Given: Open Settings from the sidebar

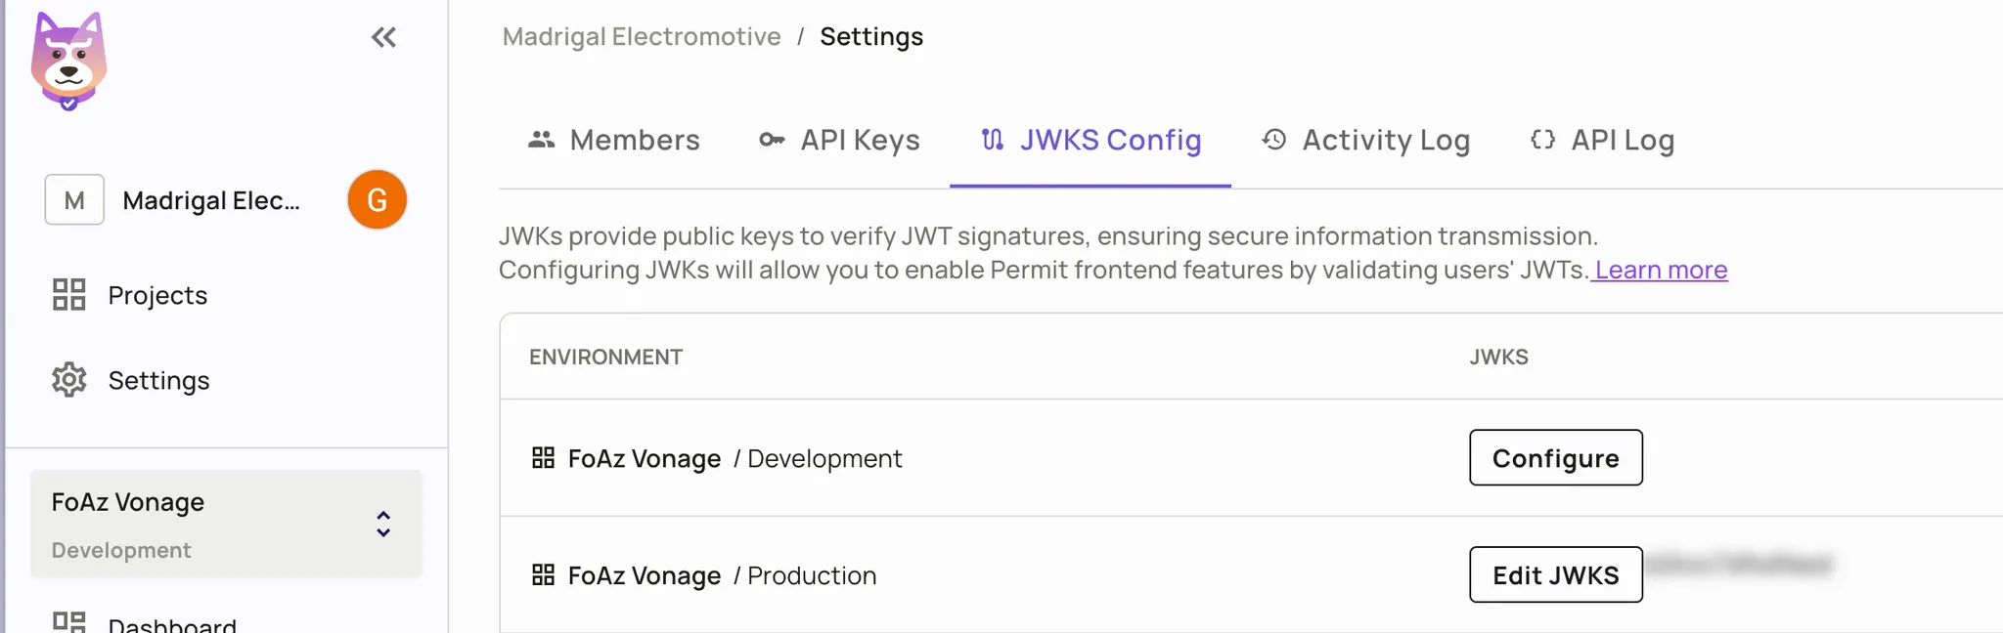Looking at the screenshot, I should pos(157,380).
